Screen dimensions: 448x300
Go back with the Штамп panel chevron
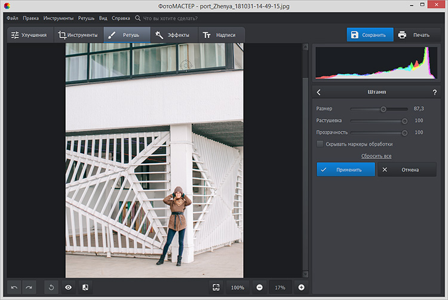(x=319, y=92)
